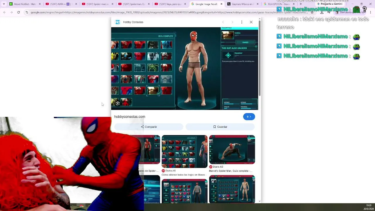Open the Diario AS suit grid thumbnail
The width and height of the screenshot is (375, 211).
185,152
